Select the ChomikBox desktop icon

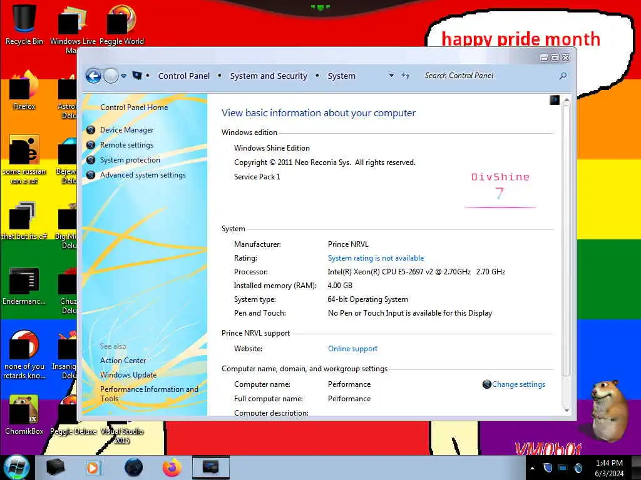click(x=24, y=415)
